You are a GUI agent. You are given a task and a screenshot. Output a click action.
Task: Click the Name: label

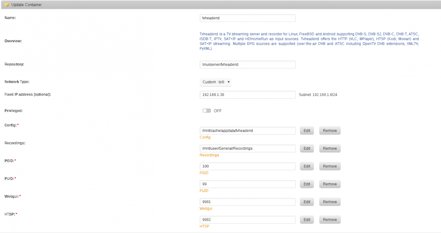[x=10, y=18]
